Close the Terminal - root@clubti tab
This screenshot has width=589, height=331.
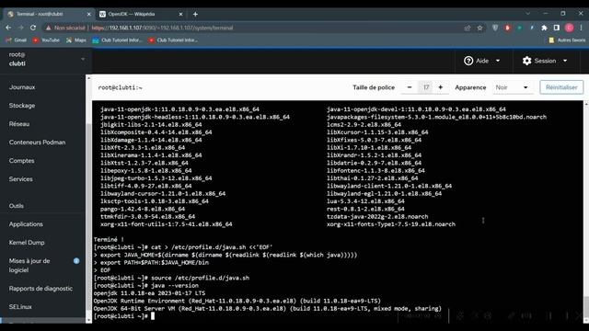pos(89,15)
